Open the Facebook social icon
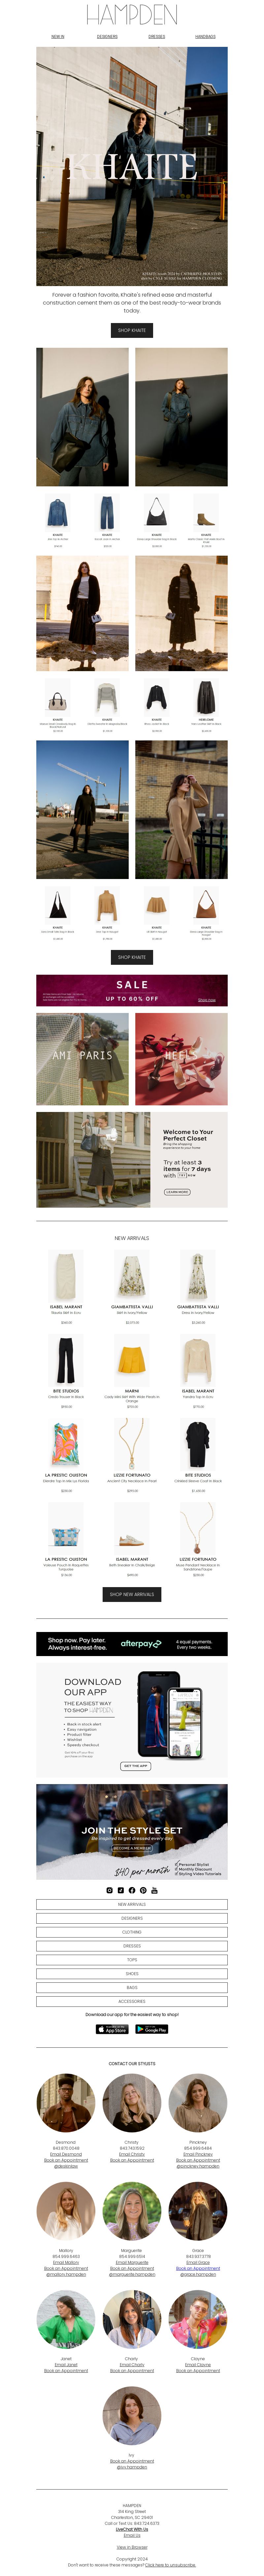This screenshot has height=2576, width=264. coord(132,1890)
